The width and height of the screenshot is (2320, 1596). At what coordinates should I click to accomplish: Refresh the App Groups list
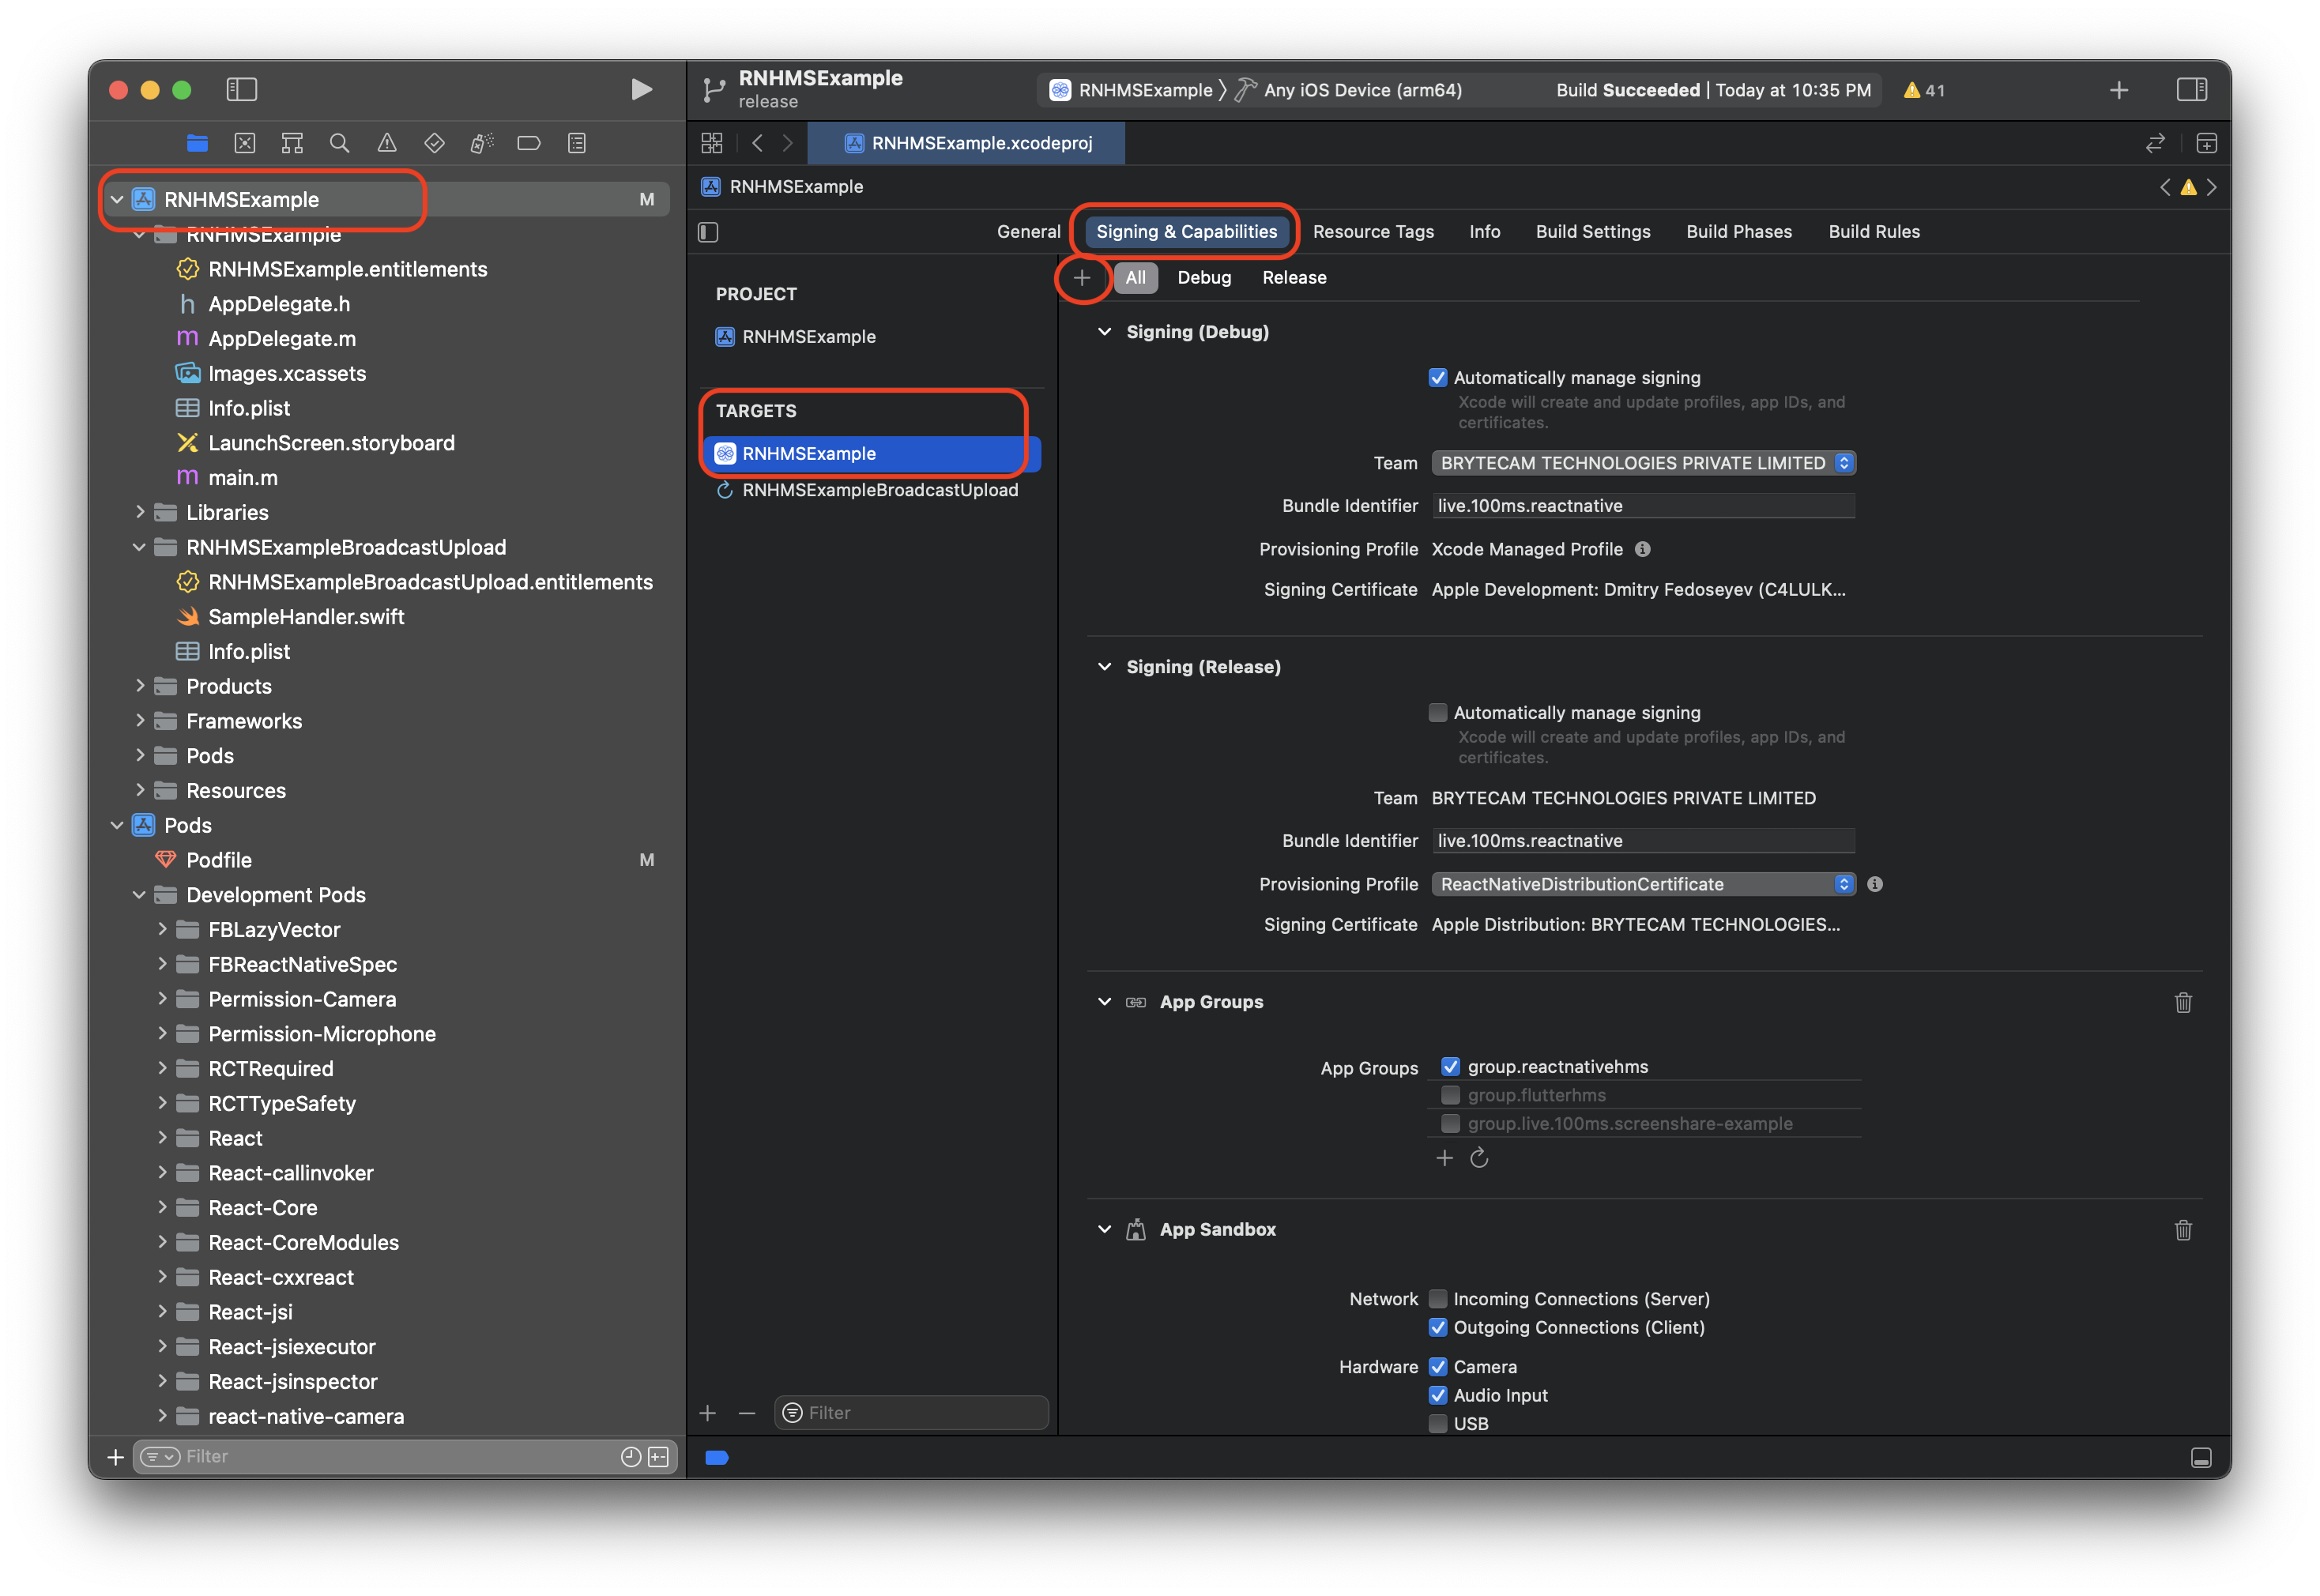coord(1479,1158)
